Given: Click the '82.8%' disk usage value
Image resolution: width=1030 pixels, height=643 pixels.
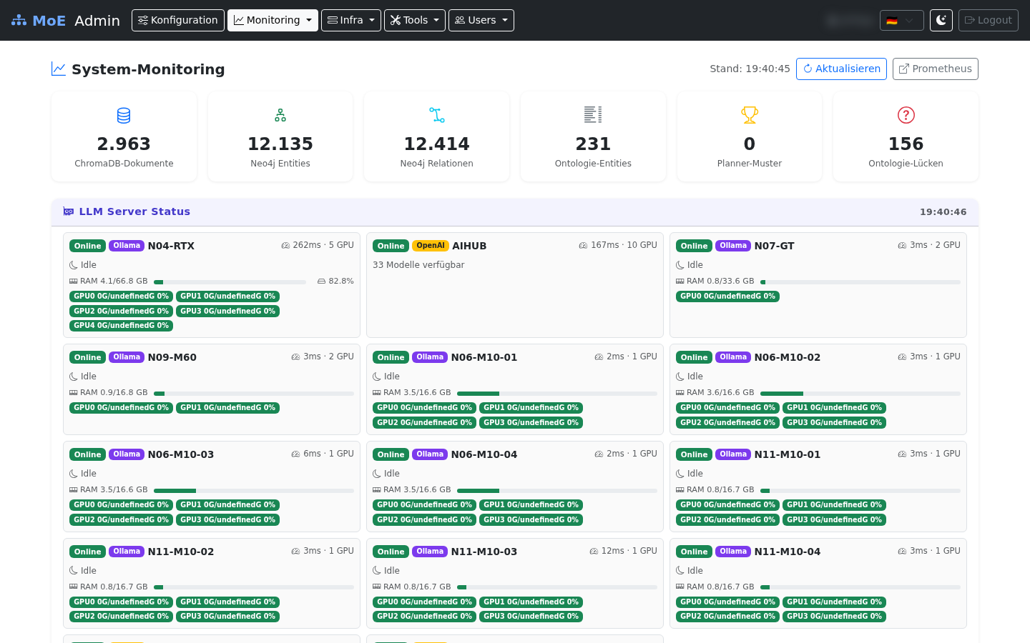Looking at the screenshot, I should point(341,281).
